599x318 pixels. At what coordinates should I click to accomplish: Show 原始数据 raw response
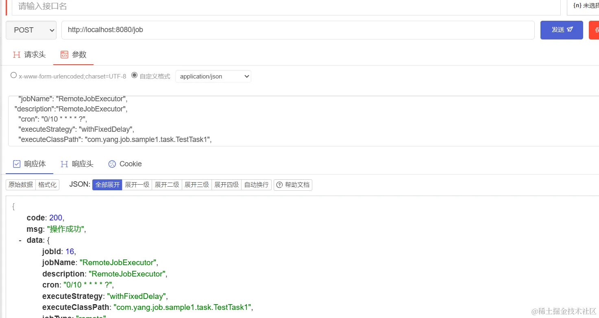click(x=21, y=185)
